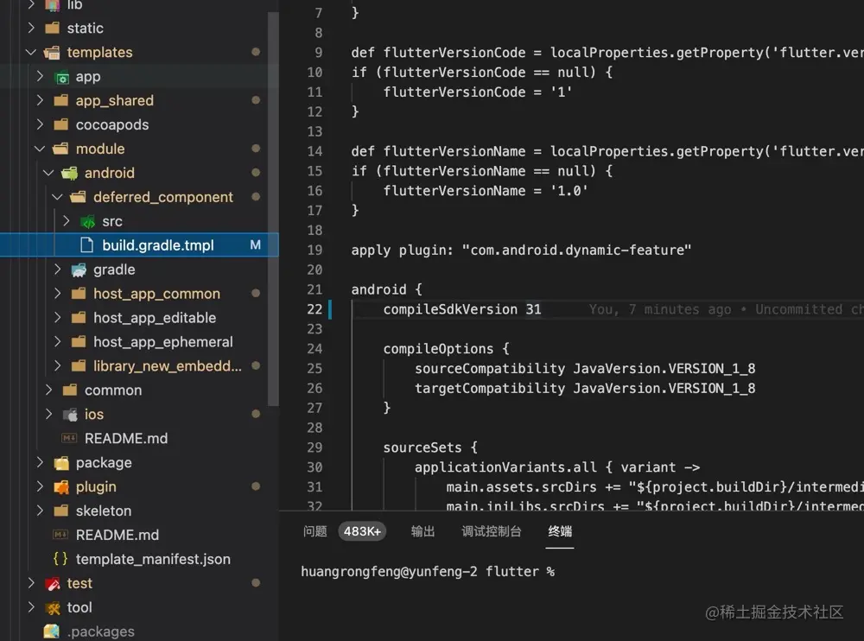Click the build.gradle.tmpl file icon
The height and width of the screenshot is (641, 864).
tap(87, 245)
